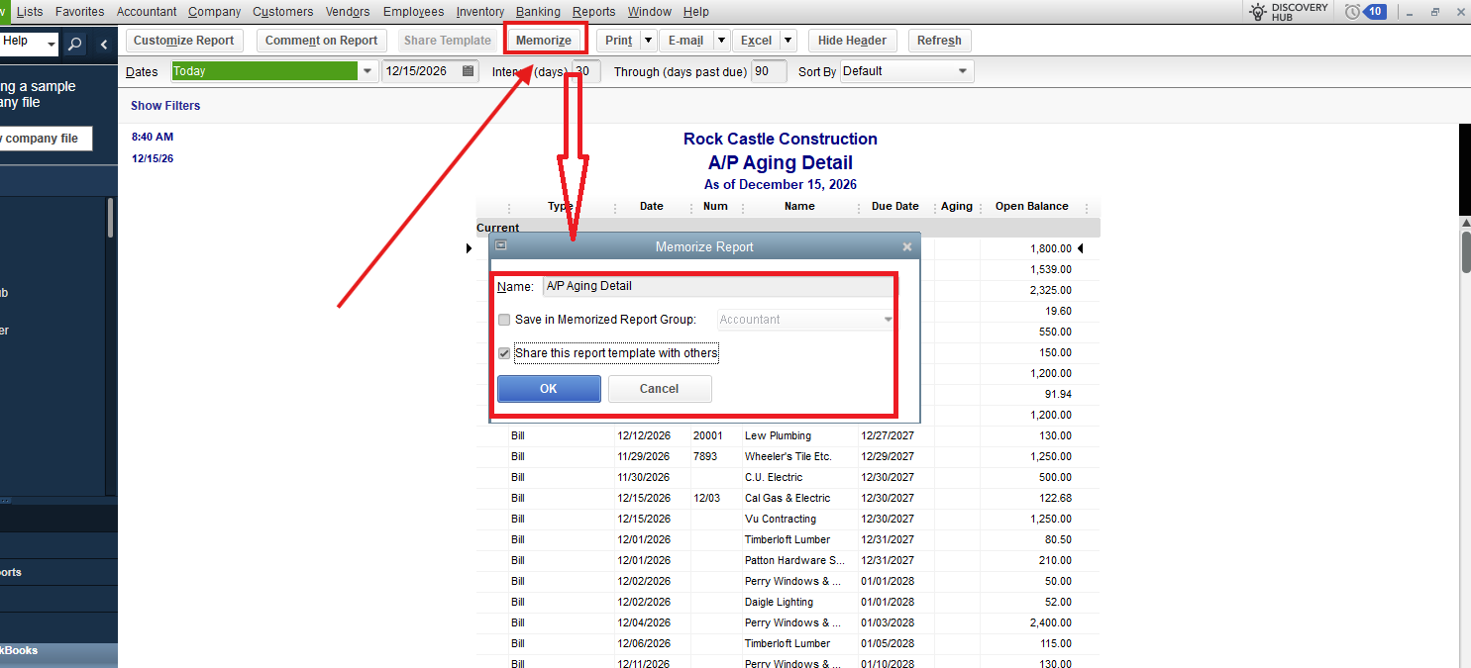Click the Customize Report button
The height and width of the screenshot is (668, 1471).
pyautogui.click(x=184, y=41)
